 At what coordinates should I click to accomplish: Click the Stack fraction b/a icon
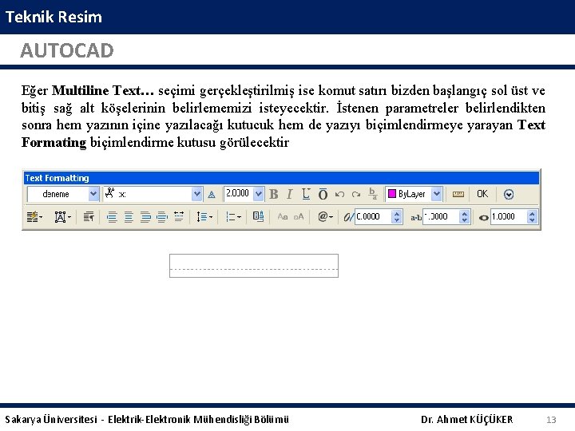pos(373,194)
